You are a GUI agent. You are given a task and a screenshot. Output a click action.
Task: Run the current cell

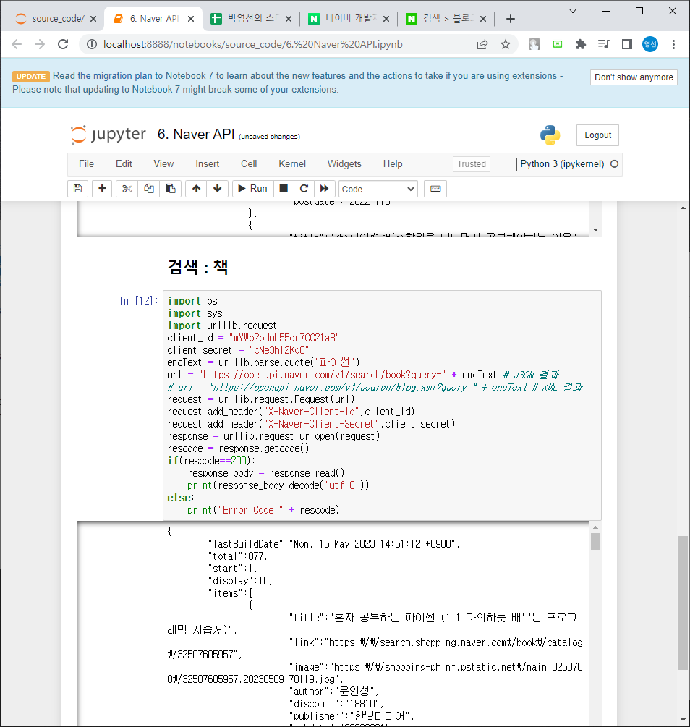click(x=252, y=189)
